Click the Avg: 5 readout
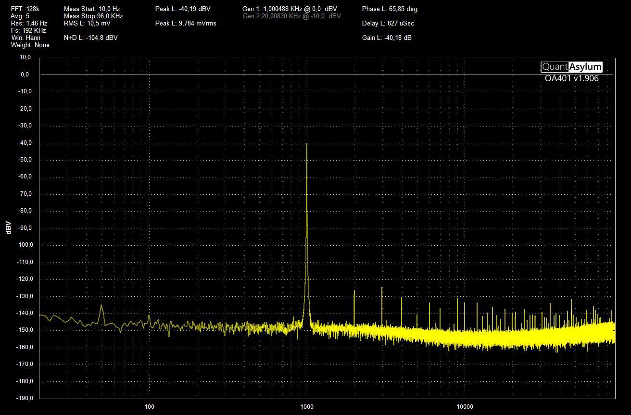This screenshot has width=631, height=415. tap(20, 16)
